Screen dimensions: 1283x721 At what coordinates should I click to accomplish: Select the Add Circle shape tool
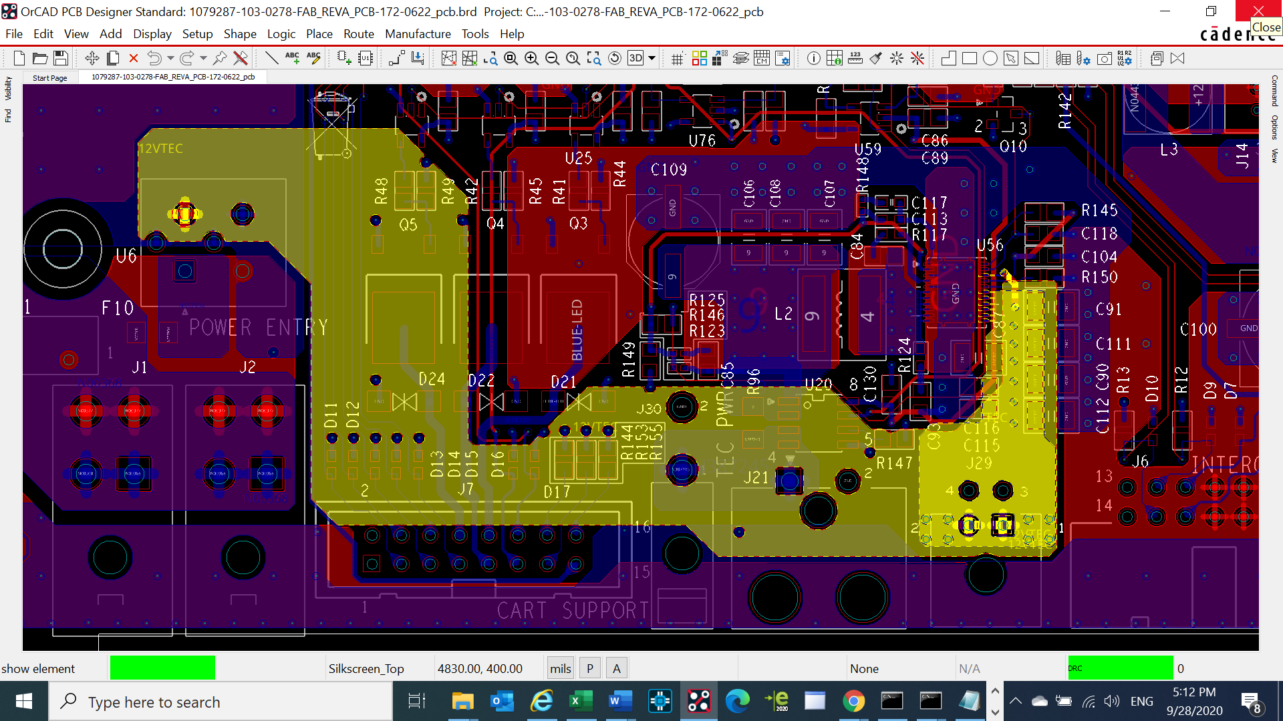[x=990, y=59]
